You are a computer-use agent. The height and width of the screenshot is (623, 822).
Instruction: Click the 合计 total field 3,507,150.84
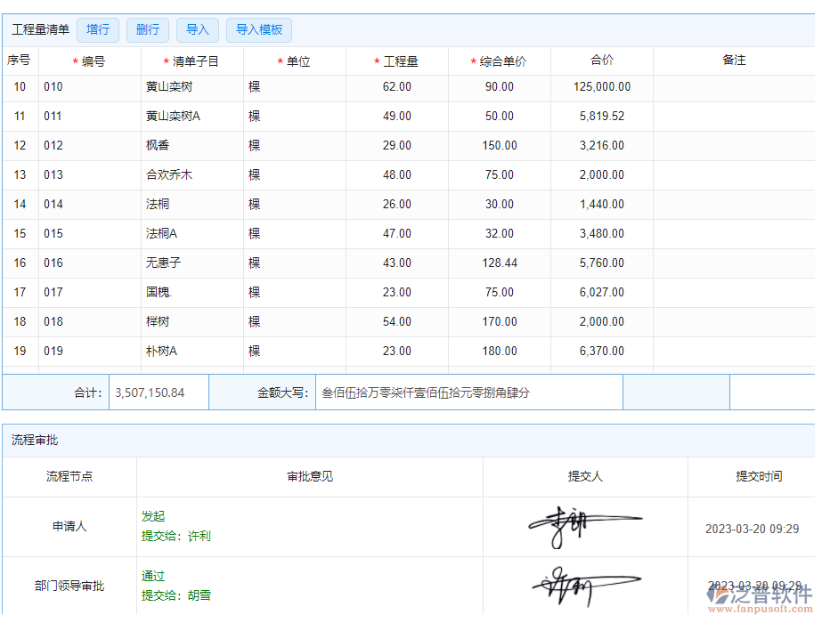pyautogui.click(x=158, y=392)
